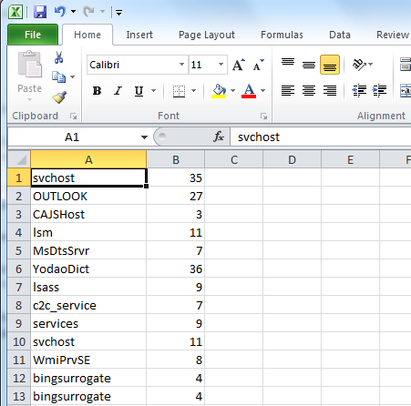Click the Excel application icon

[15, 12]
